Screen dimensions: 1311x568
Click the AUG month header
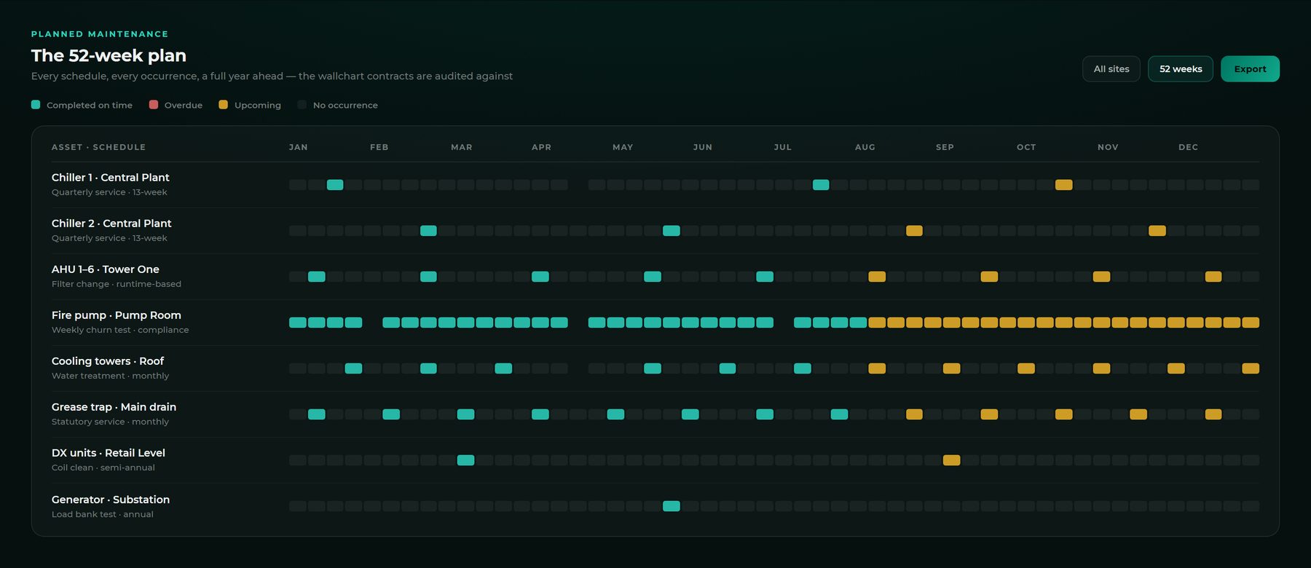(865, 147)
